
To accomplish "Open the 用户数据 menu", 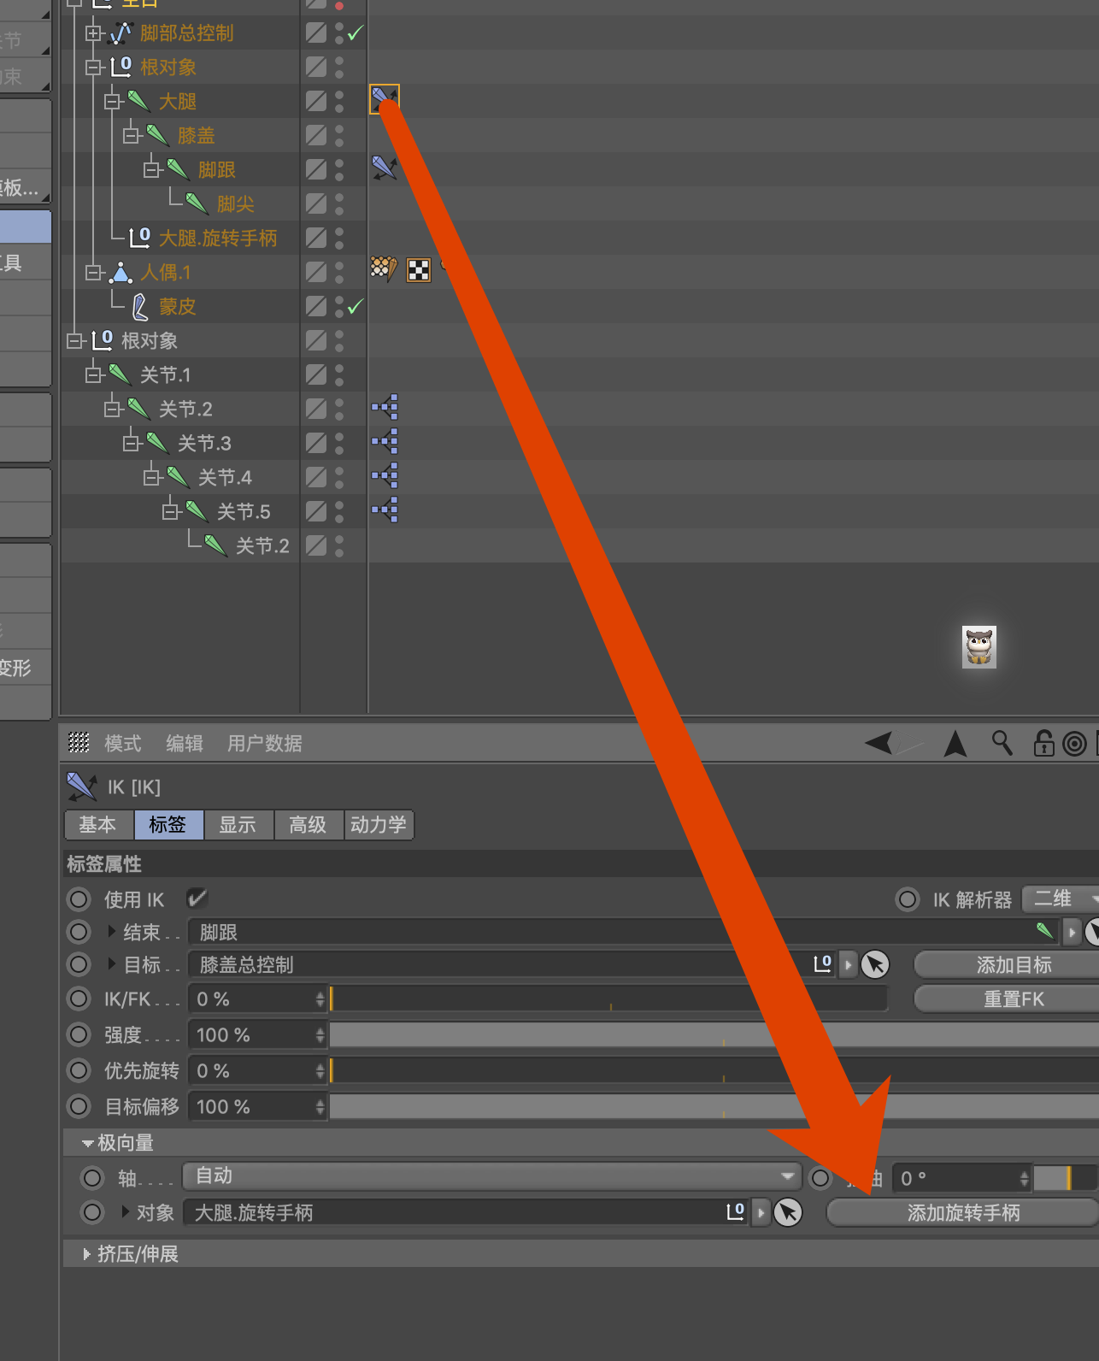I will pyautogui.click(x=264, y=743).
